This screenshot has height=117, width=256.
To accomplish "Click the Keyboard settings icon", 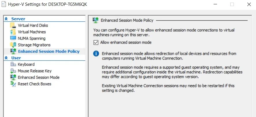I will coord(13,64).
